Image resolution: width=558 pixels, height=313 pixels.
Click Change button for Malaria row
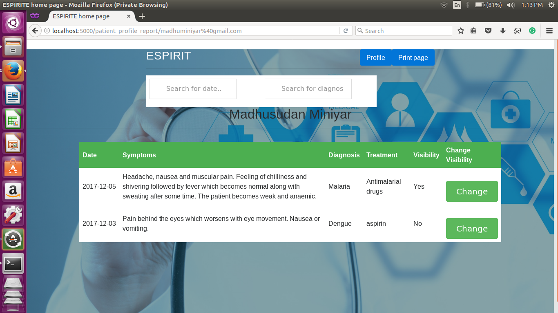tap(472, 192)
